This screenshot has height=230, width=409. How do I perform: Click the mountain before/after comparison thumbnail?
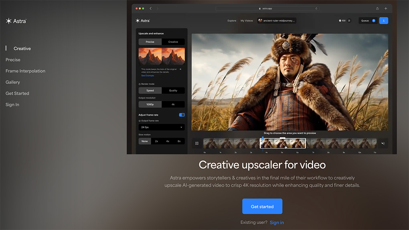(x=162, y=56)
